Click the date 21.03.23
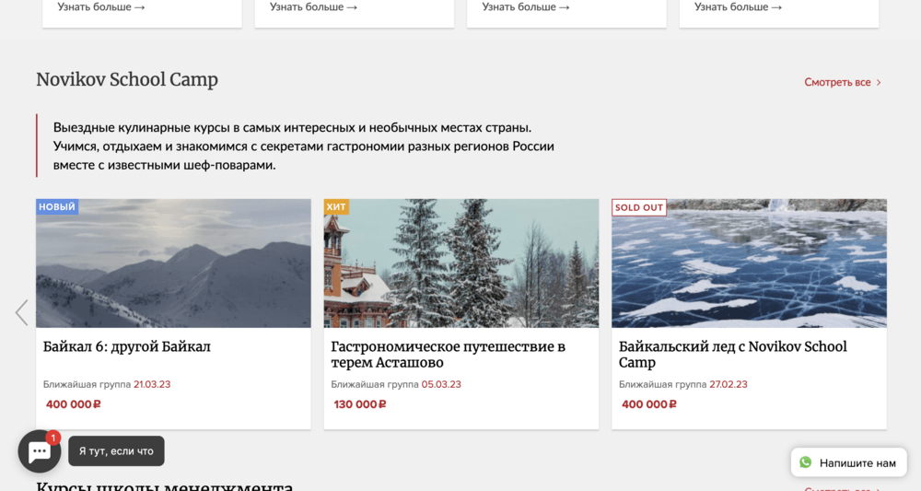Image resolution: width=921 pixels, height=491 pixels. 152,384
